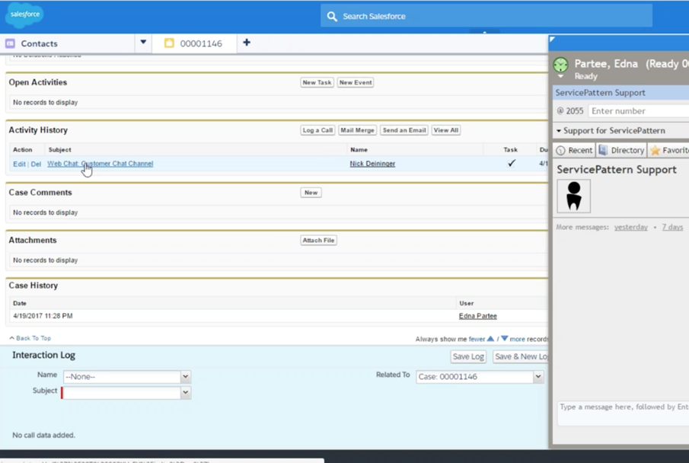Click the Search Salesforce field
This screenshot has height=463, width=689.
point(486,16)
